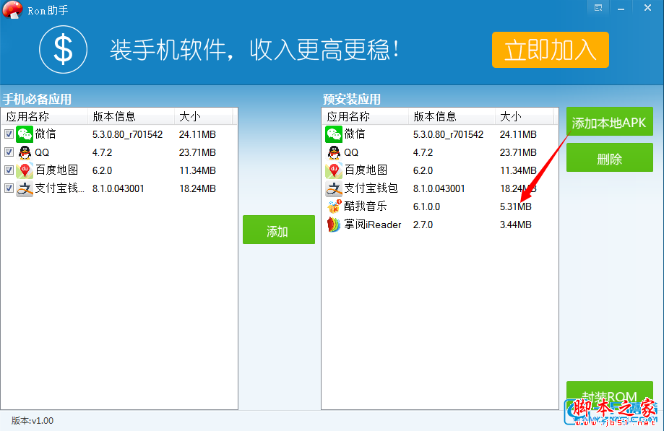
Task: Select 掌阅iReader name in the preinstall list
Action: click(x=373, y=225)
